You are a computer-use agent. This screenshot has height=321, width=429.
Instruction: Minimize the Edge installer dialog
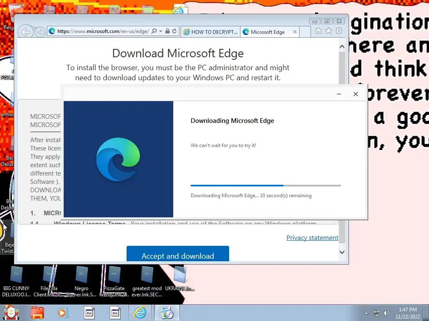coord(339,94)
